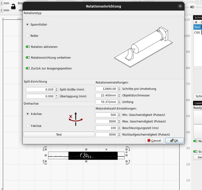Choose Y-Achse as rotation axis
Viewport: 202px width, 190px height.
28,126
